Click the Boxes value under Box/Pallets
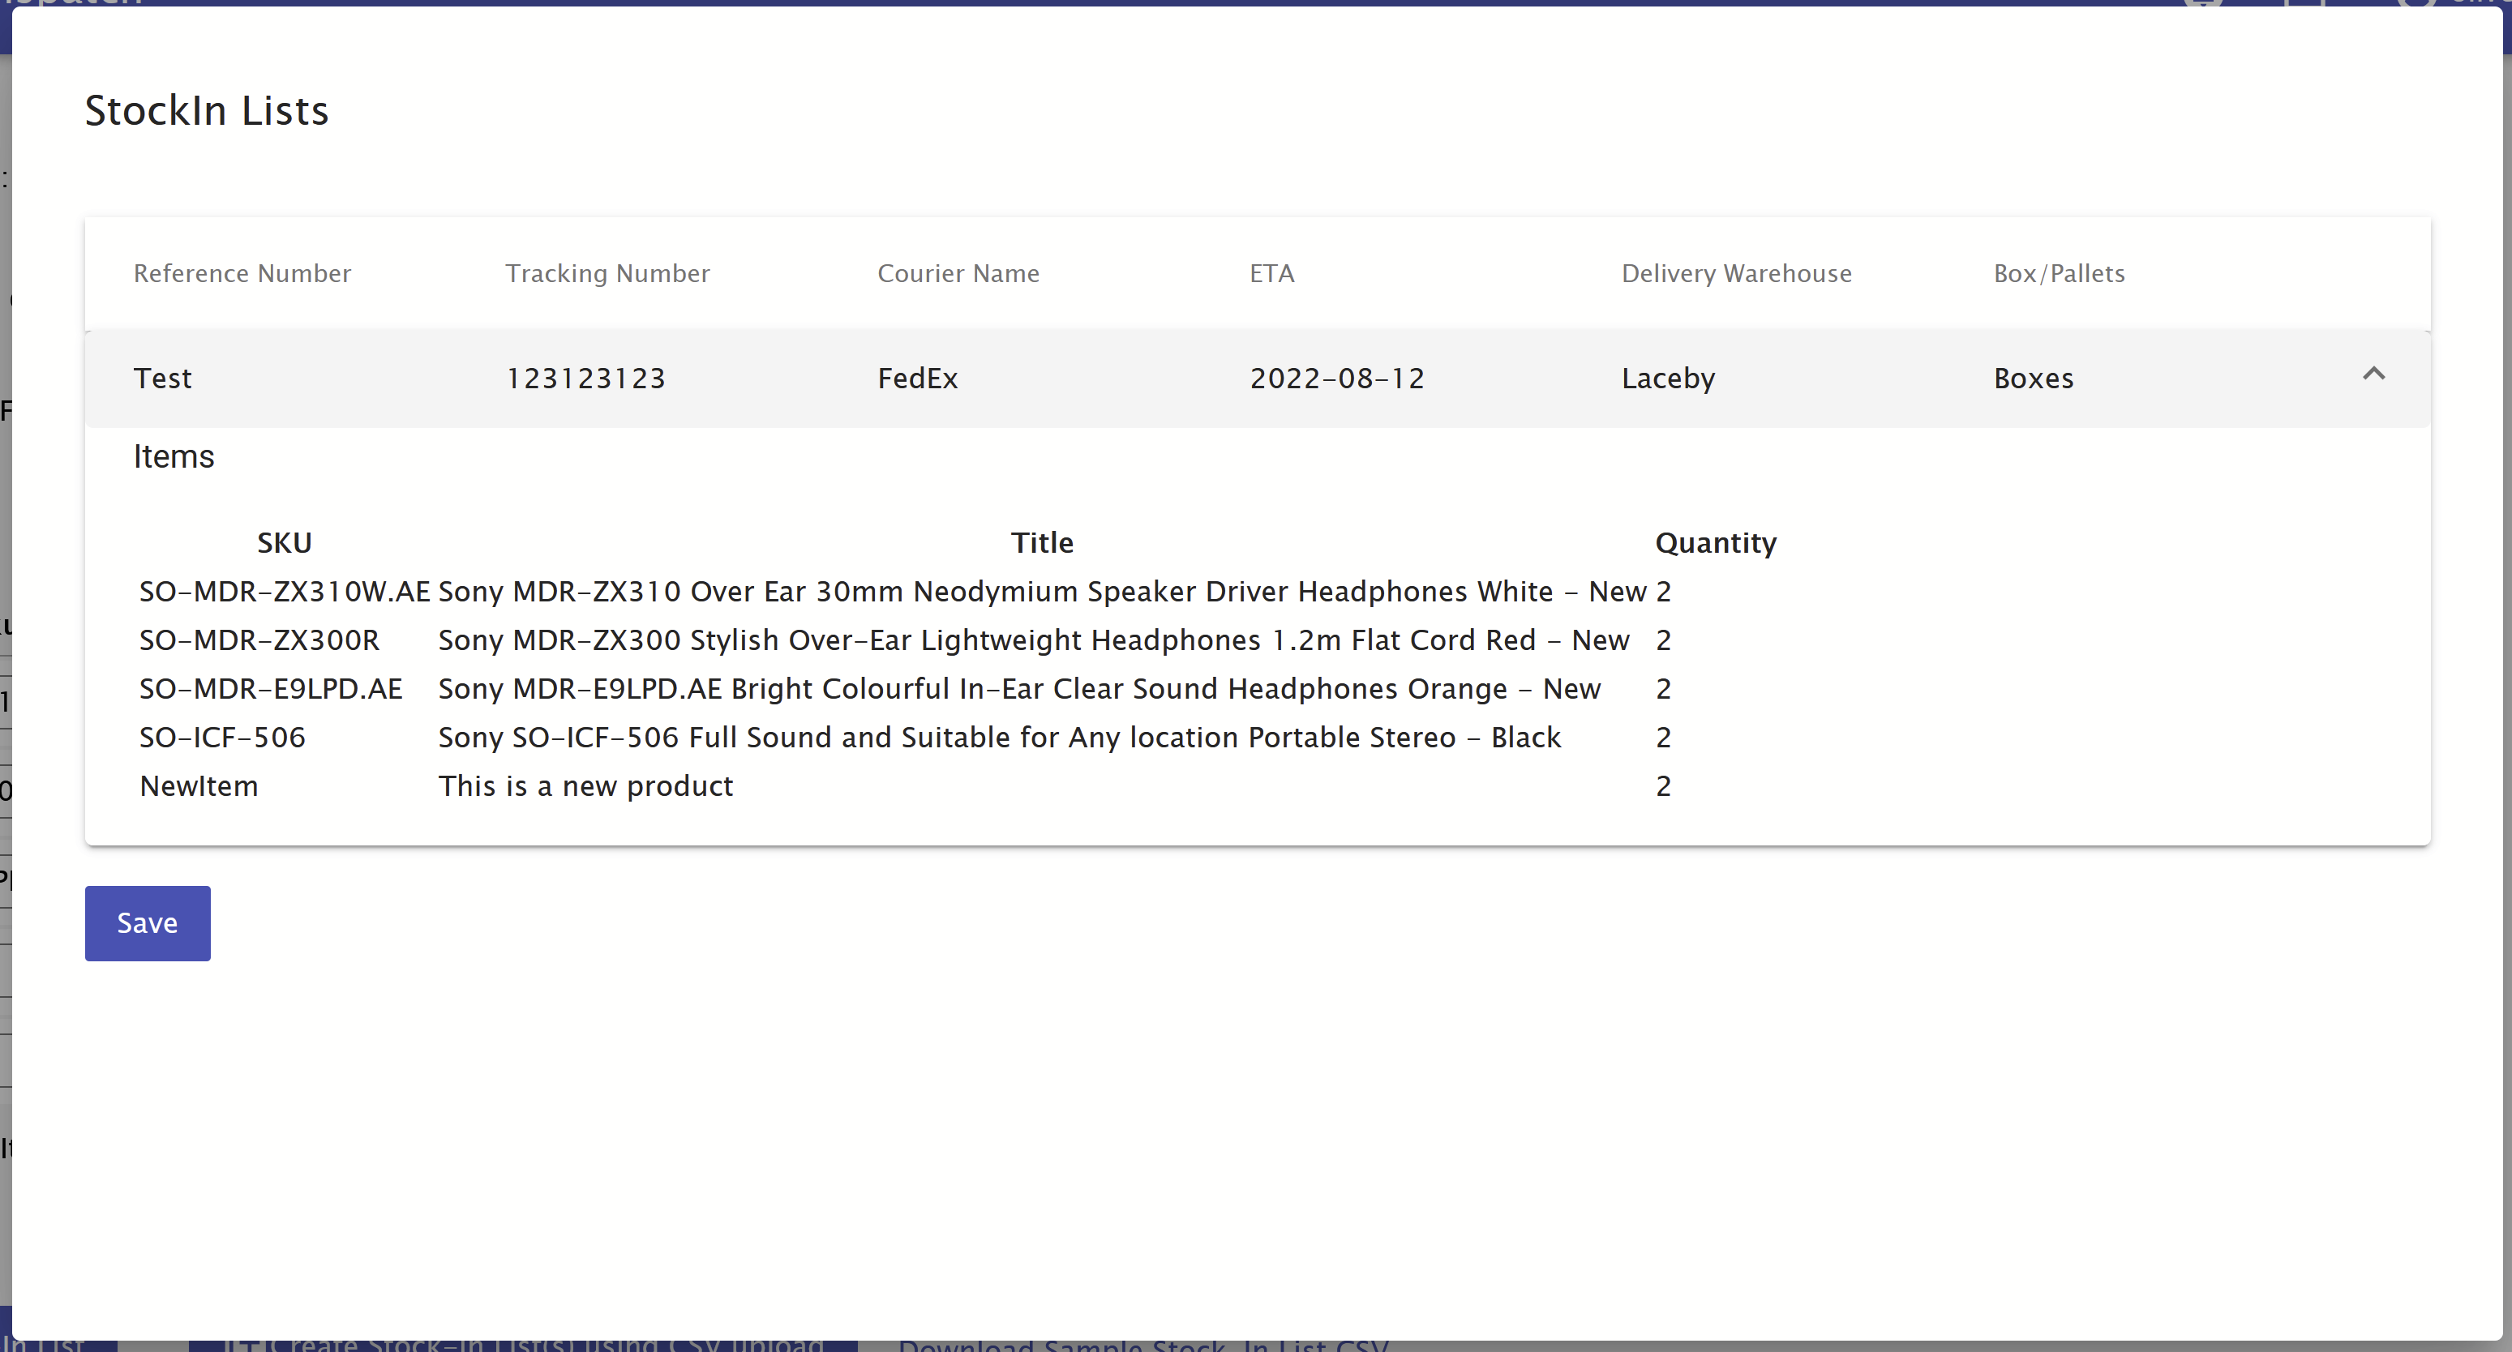This screenshot has height=1352, width=2512. point(2034,379)
